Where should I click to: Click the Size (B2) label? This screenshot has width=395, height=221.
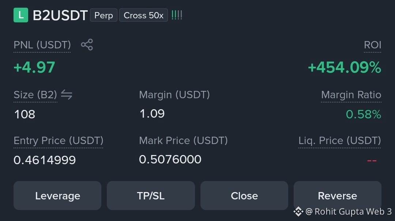(35, 95)
